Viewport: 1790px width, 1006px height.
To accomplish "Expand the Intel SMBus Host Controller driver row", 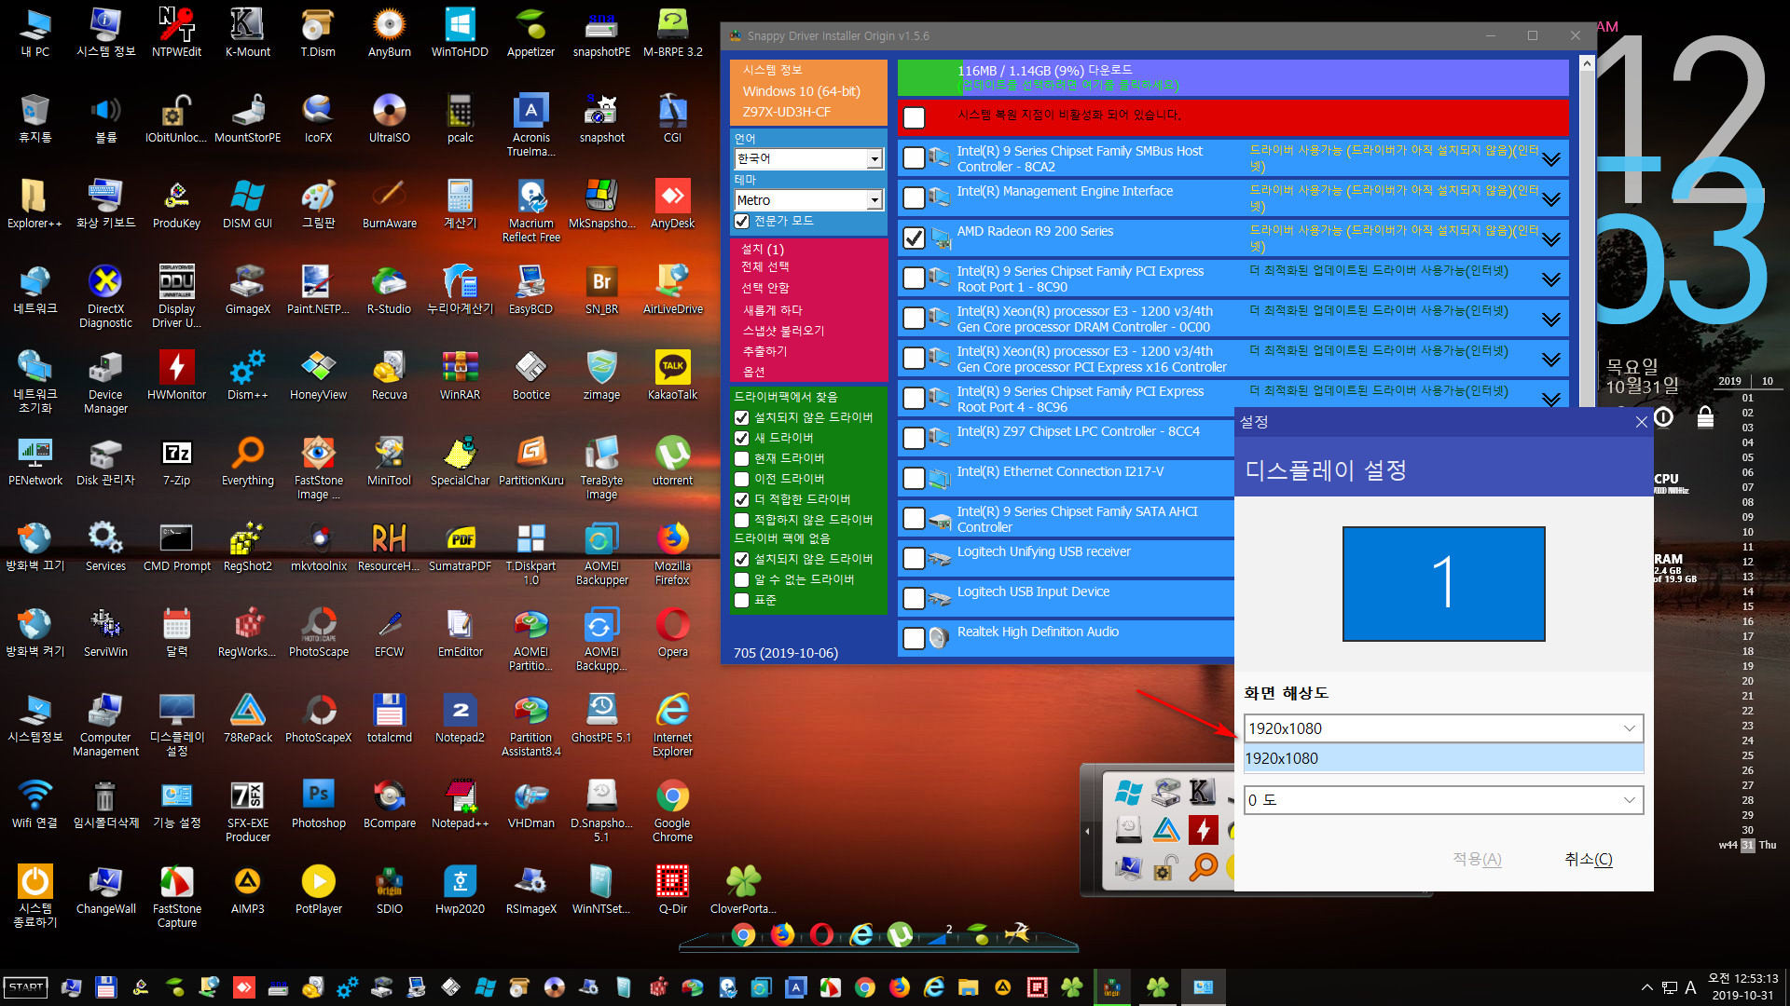I will [1551, 159].
